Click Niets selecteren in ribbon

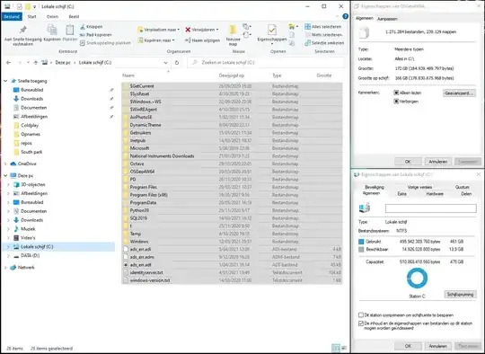[x=323, y=35]
